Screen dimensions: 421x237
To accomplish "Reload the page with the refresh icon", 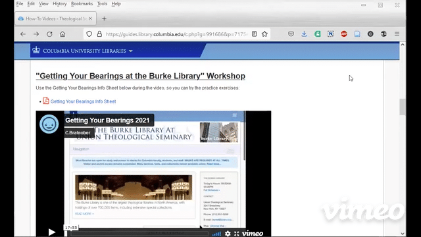I will [49, 34].
